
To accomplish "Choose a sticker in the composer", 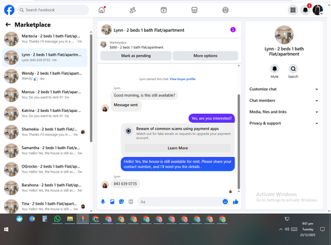I will (122, 201).
